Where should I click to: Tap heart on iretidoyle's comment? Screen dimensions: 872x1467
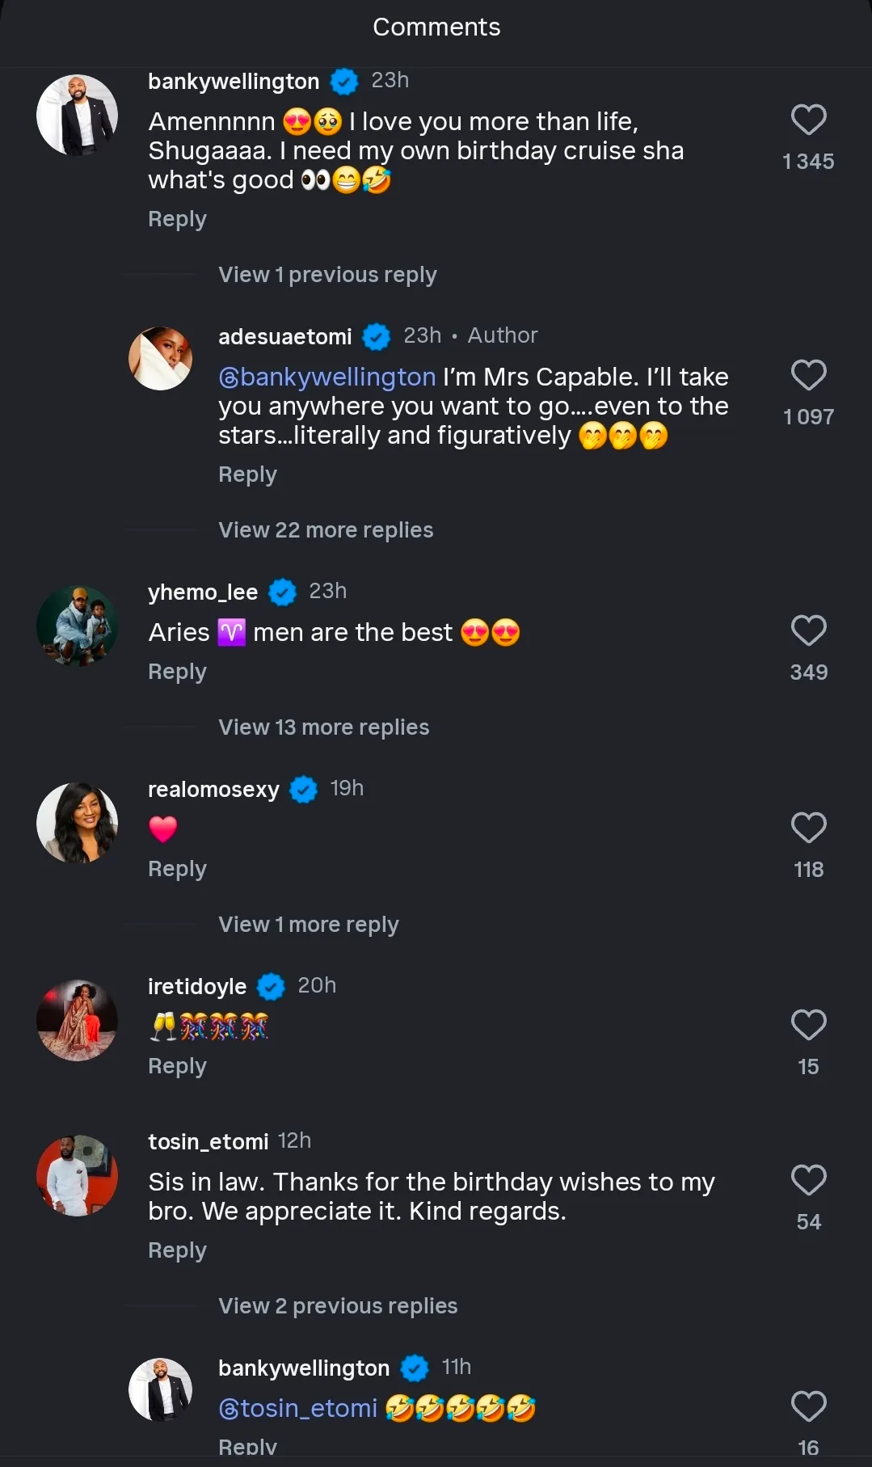point(808,1026)
